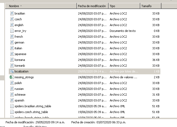Screen dimensions: 177x127
Task: Click the czech file icon
Action: tap(12, 19)
